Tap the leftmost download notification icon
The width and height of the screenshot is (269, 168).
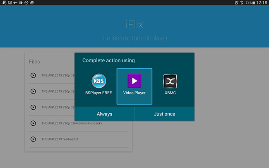point(4,2)
